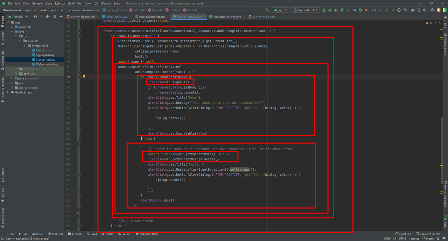
Task: Collapse the java folder
Action: click(x=12, y=32)
